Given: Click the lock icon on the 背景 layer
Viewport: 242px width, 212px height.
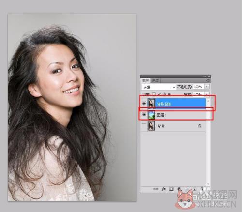Looking at the screenshot, I should (x=200, y=126).
